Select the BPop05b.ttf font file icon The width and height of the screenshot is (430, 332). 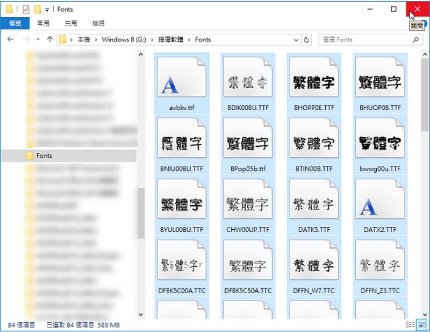click(x=248, y=138)
